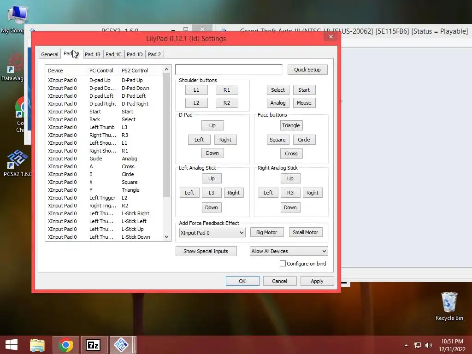Bind D-Pad Down
This screenshot has width=472, height=354.
tap(212, 153)
